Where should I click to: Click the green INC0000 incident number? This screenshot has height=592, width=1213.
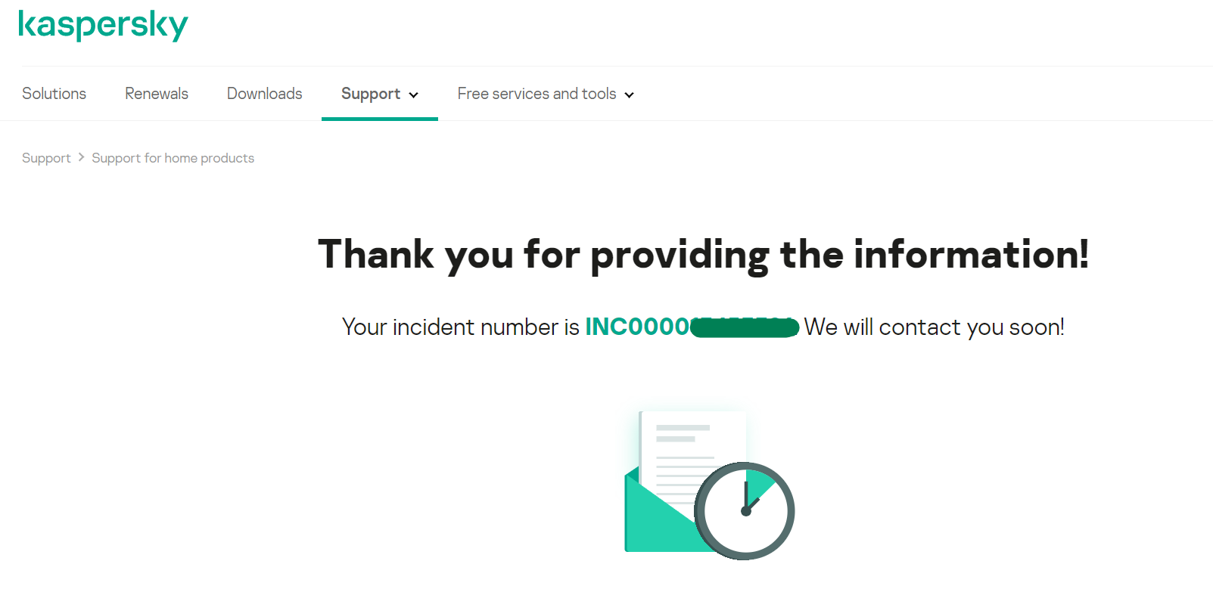point(637,327)
